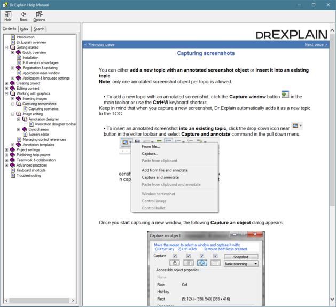The width and height of the screenshot is (336, 307).
Task: Tick last Capture checkbox in dialog image
Action: tap(215, 256)
